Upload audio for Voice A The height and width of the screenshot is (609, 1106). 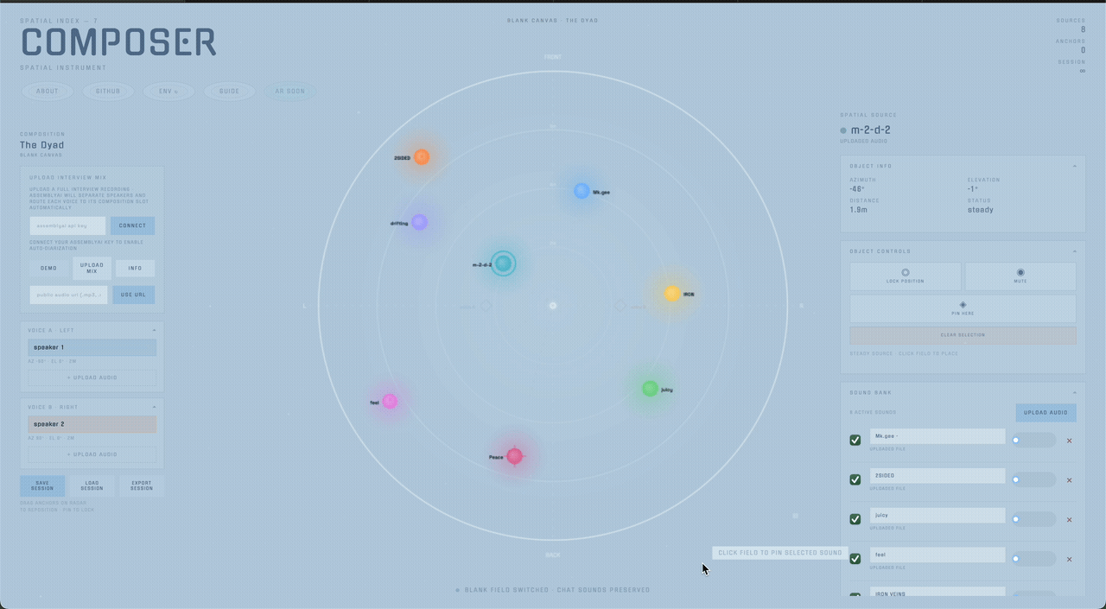point(92,377)
